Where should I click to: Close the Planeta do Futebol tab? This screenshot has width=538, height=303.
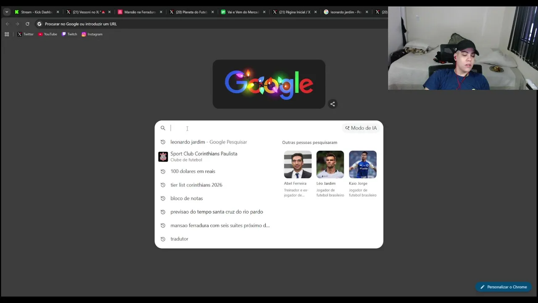[x=213, y=12]
